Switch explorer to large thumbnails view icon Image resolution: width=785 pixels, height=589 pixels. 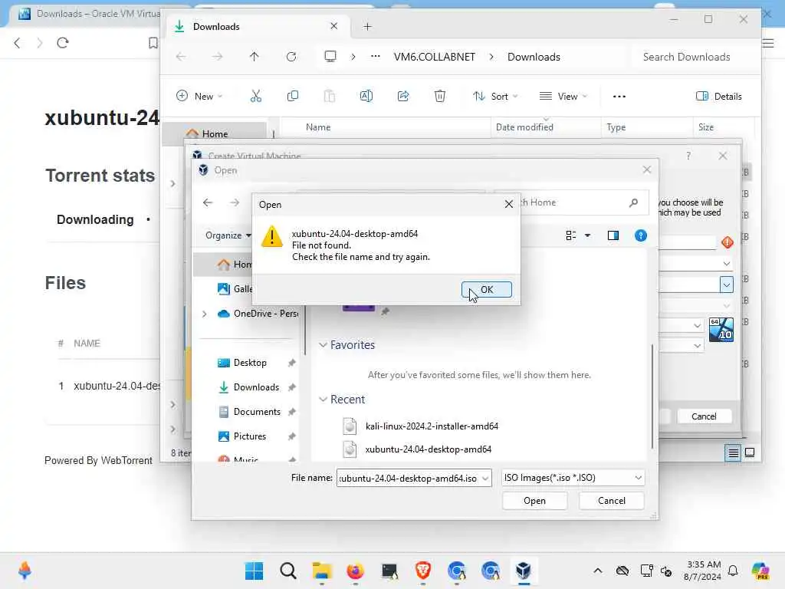[x=750, y=452]
